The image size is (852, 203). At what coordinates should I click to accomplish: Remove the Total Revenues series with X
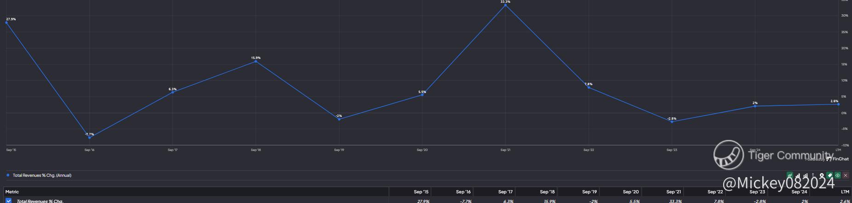(846, 175)
